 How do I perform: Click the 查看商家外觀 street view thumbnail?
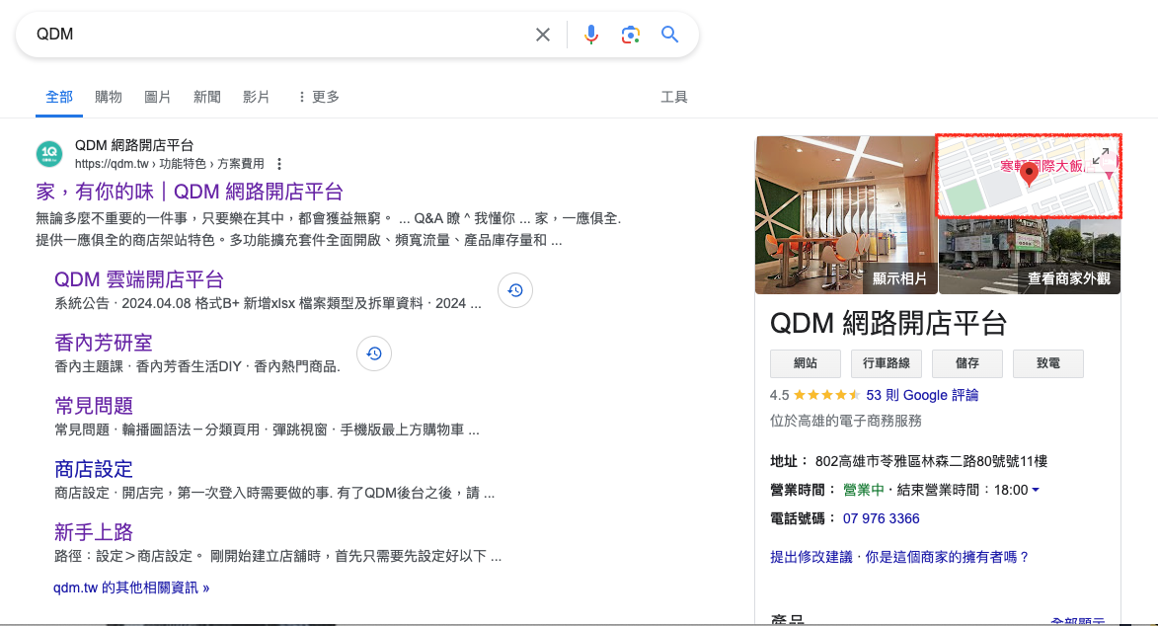(x=1030, y=257)
